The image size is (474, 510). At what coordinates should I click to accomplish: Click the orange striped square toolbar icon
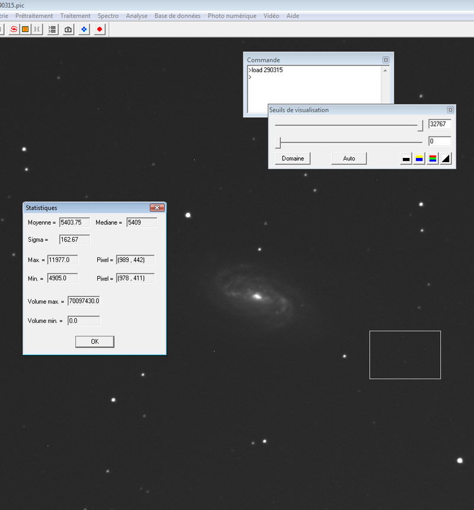(x=25, y=29)
